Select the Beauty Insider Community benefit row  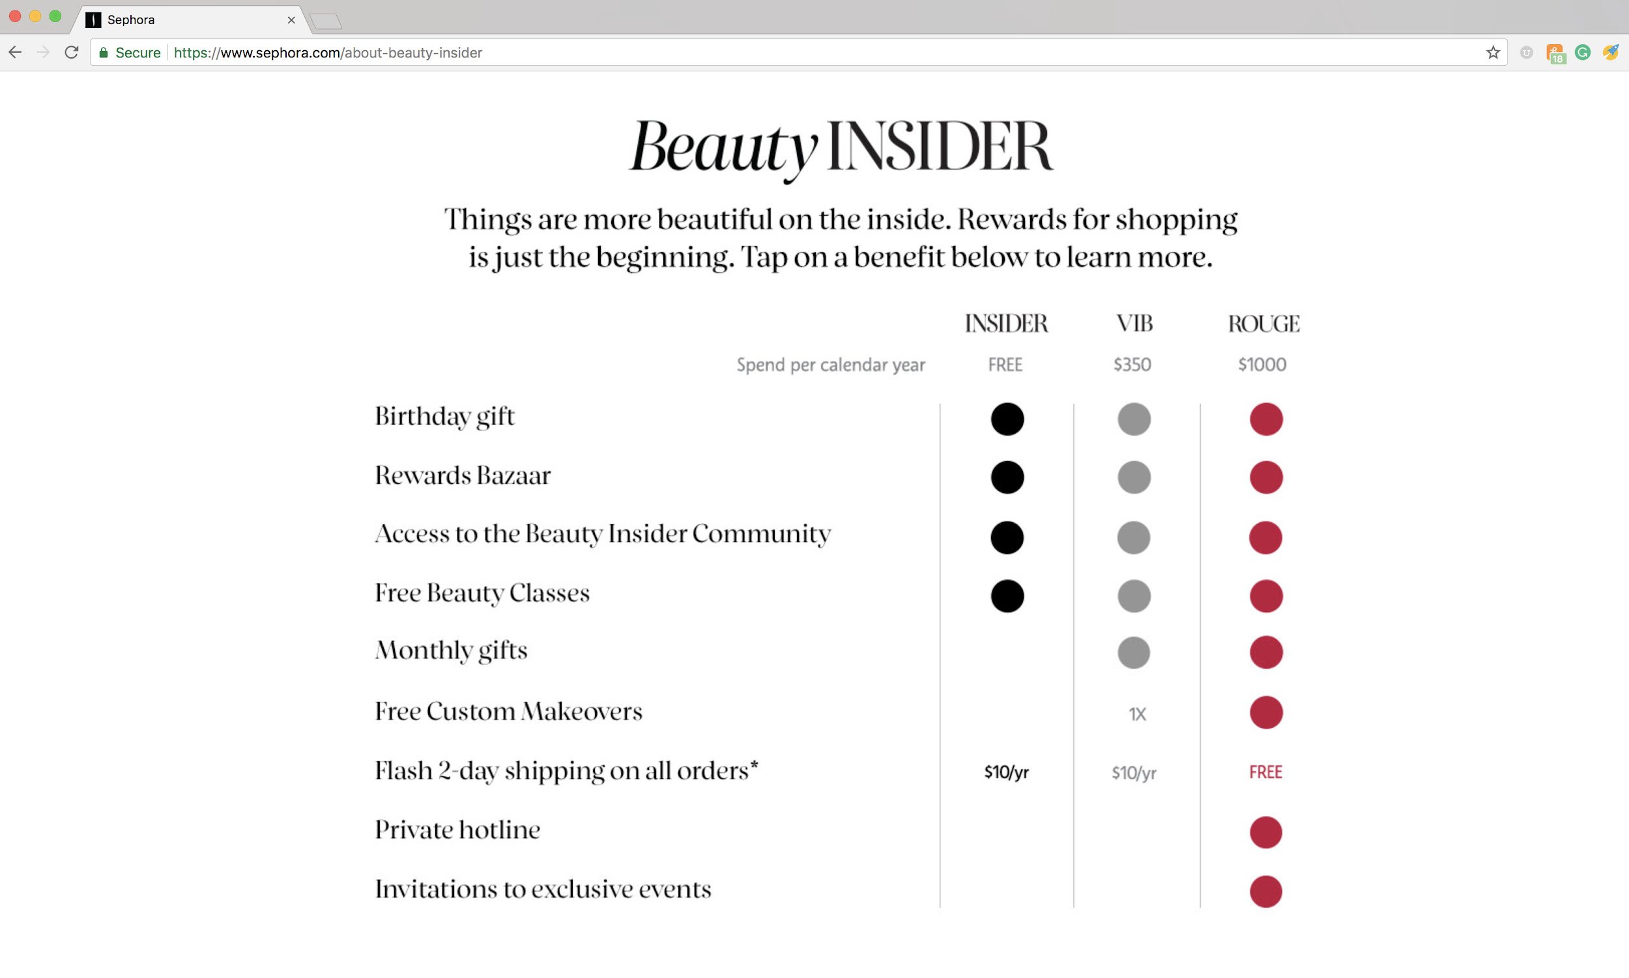tap(605, 534)
